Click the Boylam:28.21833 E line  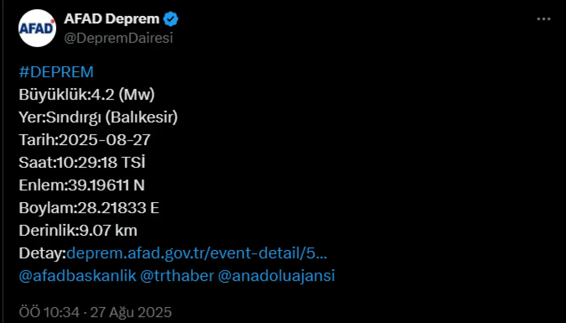[x=89, y=208]
